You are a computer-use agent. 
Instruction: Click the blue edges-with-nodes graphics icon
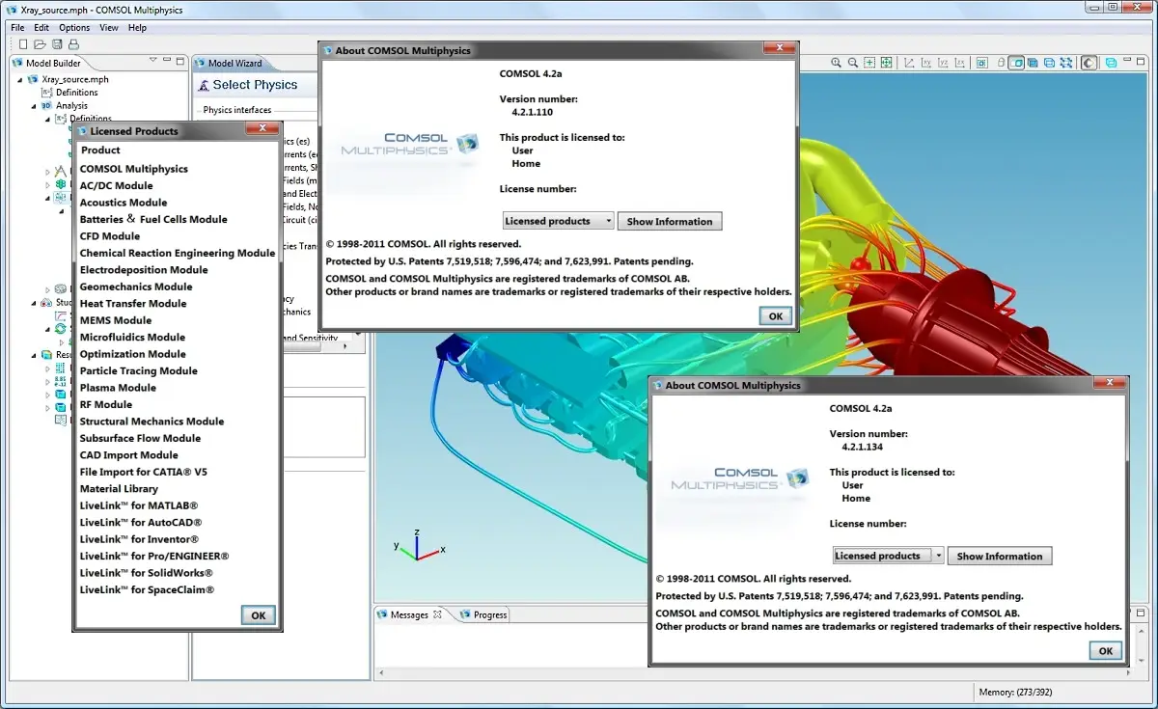(x=1065, y=63)
